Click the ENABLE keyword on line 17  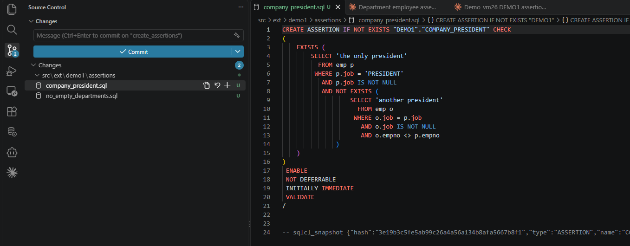pos(297,171)
